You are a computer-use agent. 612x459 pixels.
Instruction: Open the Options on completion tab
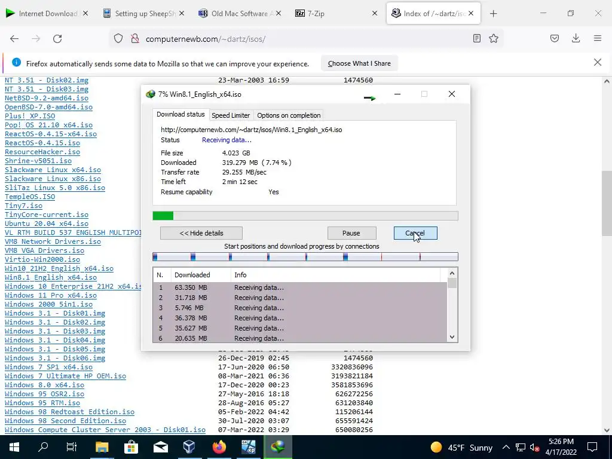pyautogui.click(x=289, y=115)
